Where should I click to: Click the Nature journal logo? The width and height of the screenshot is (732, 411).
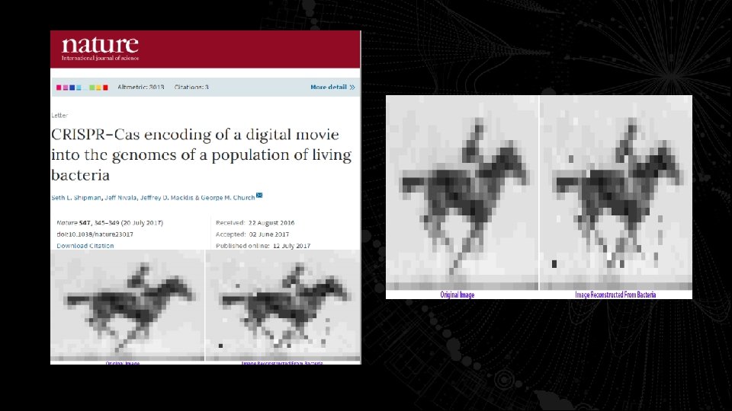click(x=100, y=49)
